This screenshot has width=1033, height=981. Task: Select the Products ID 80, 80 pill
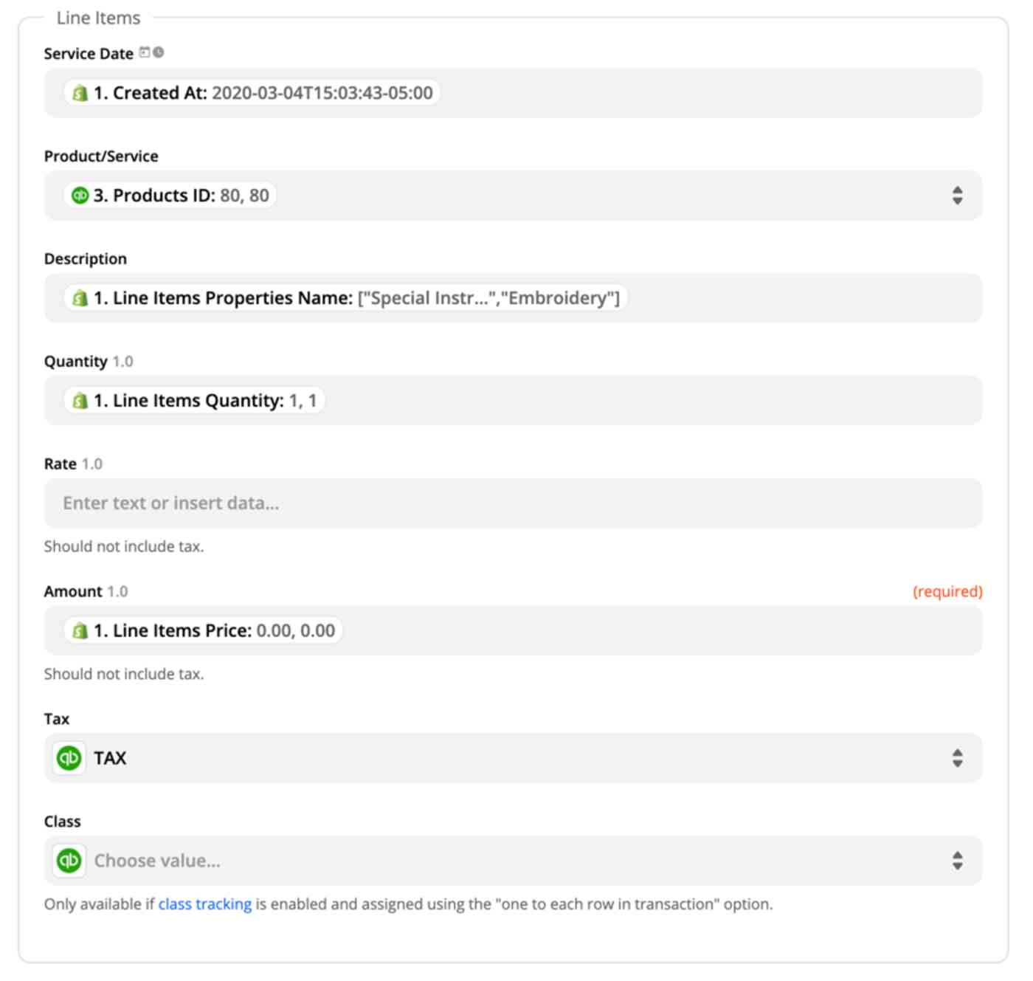click(170, 196)
